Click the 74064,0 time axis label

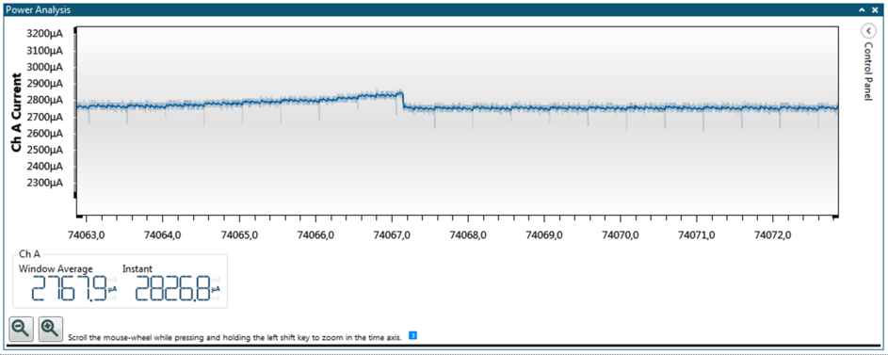tap(162, 234)
